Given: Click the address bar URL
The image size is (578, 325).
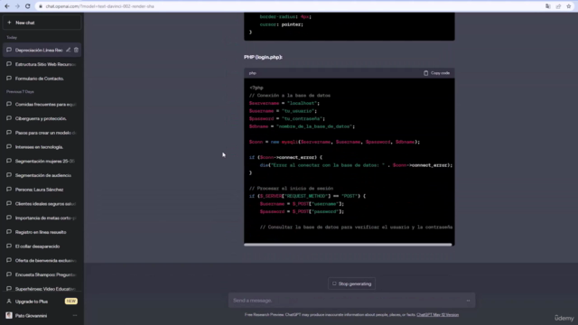Looking at the screenshot, I should (99, 6).
